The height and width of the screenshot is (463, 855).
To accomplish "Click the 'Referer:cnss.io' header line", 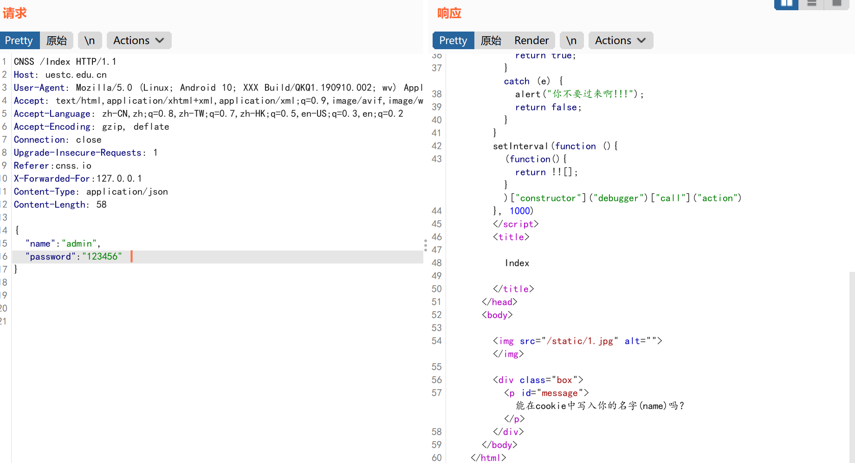I will (x=52, y=166).
